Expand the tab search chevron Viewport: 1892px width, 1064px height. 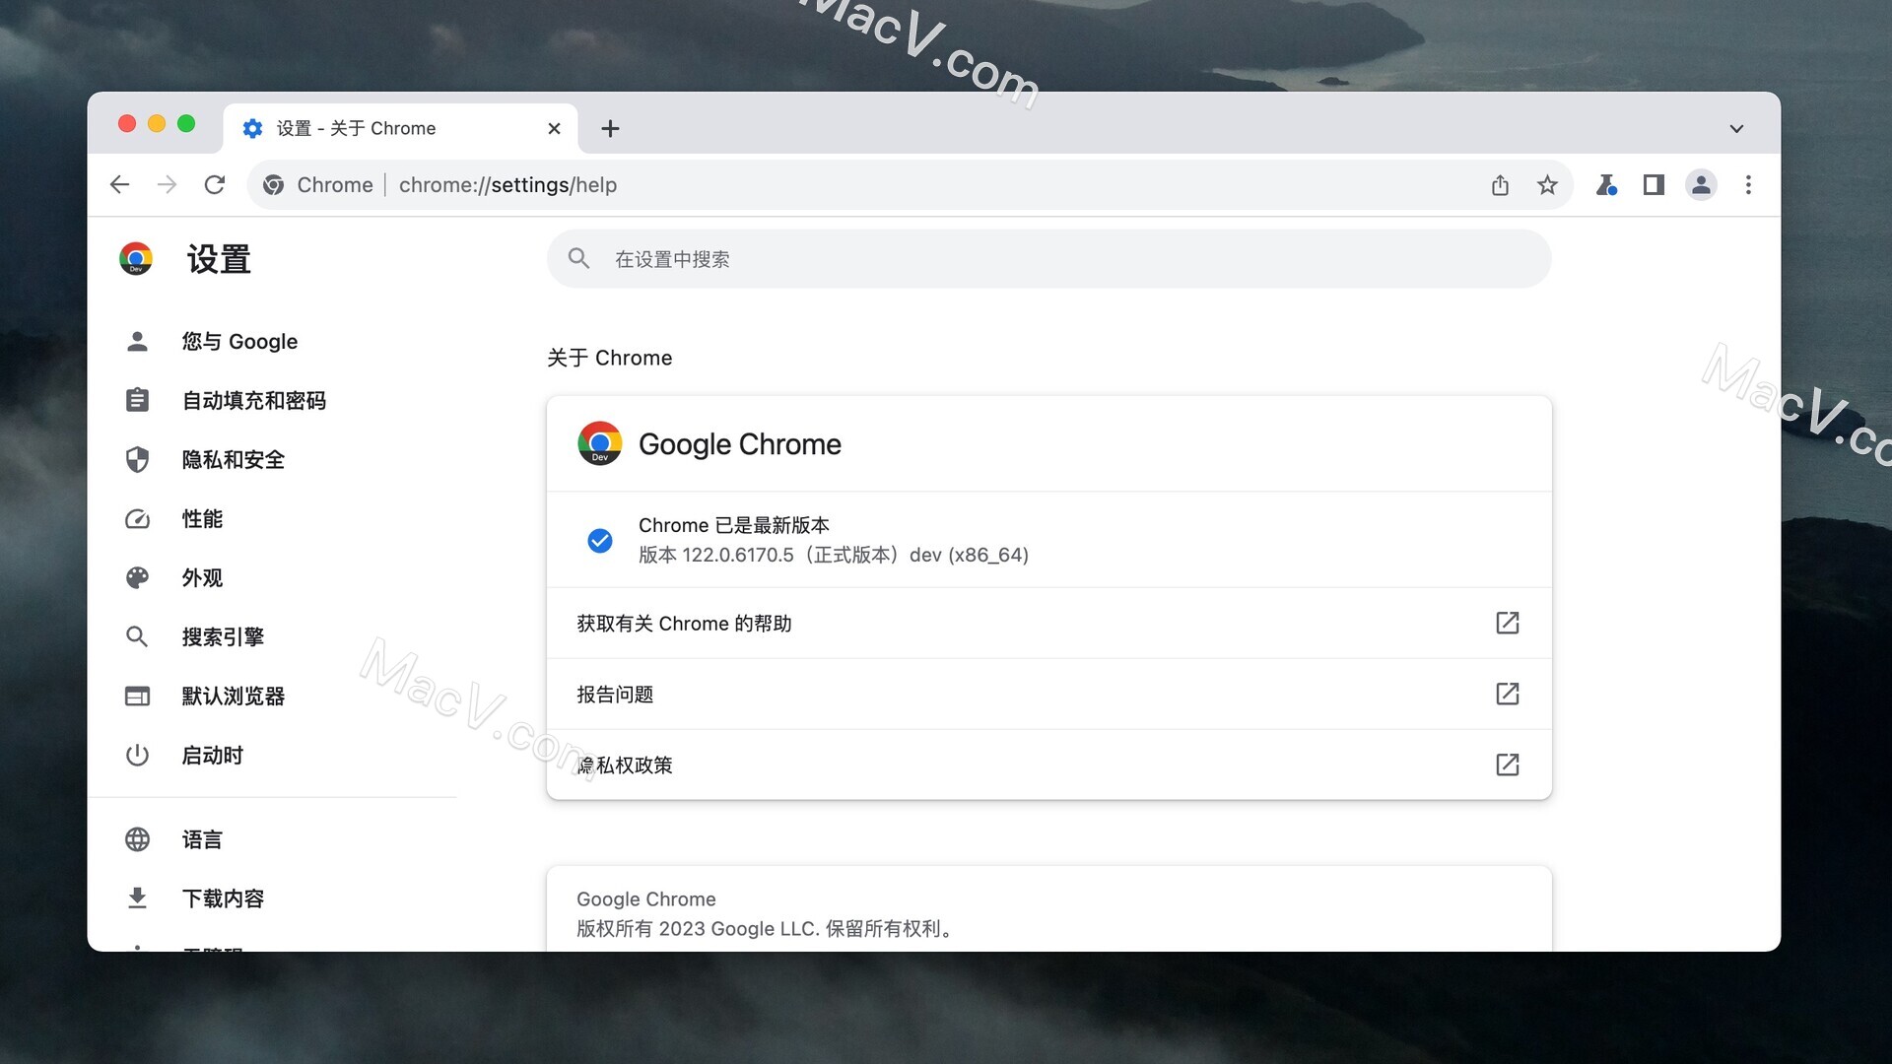tap(1736, 129)
